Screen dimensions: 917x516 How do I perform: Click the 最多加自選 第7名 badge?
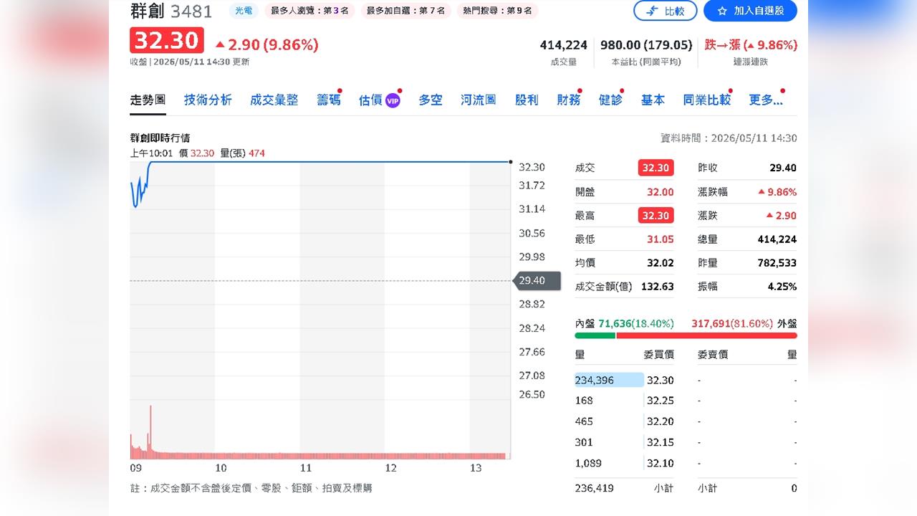coord(405,11)
